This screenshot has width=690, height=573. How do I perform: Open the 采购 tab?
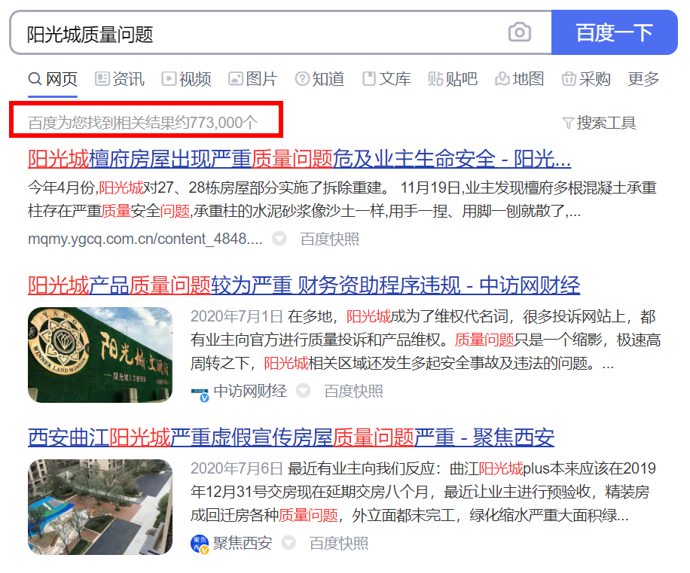(586, 79)
